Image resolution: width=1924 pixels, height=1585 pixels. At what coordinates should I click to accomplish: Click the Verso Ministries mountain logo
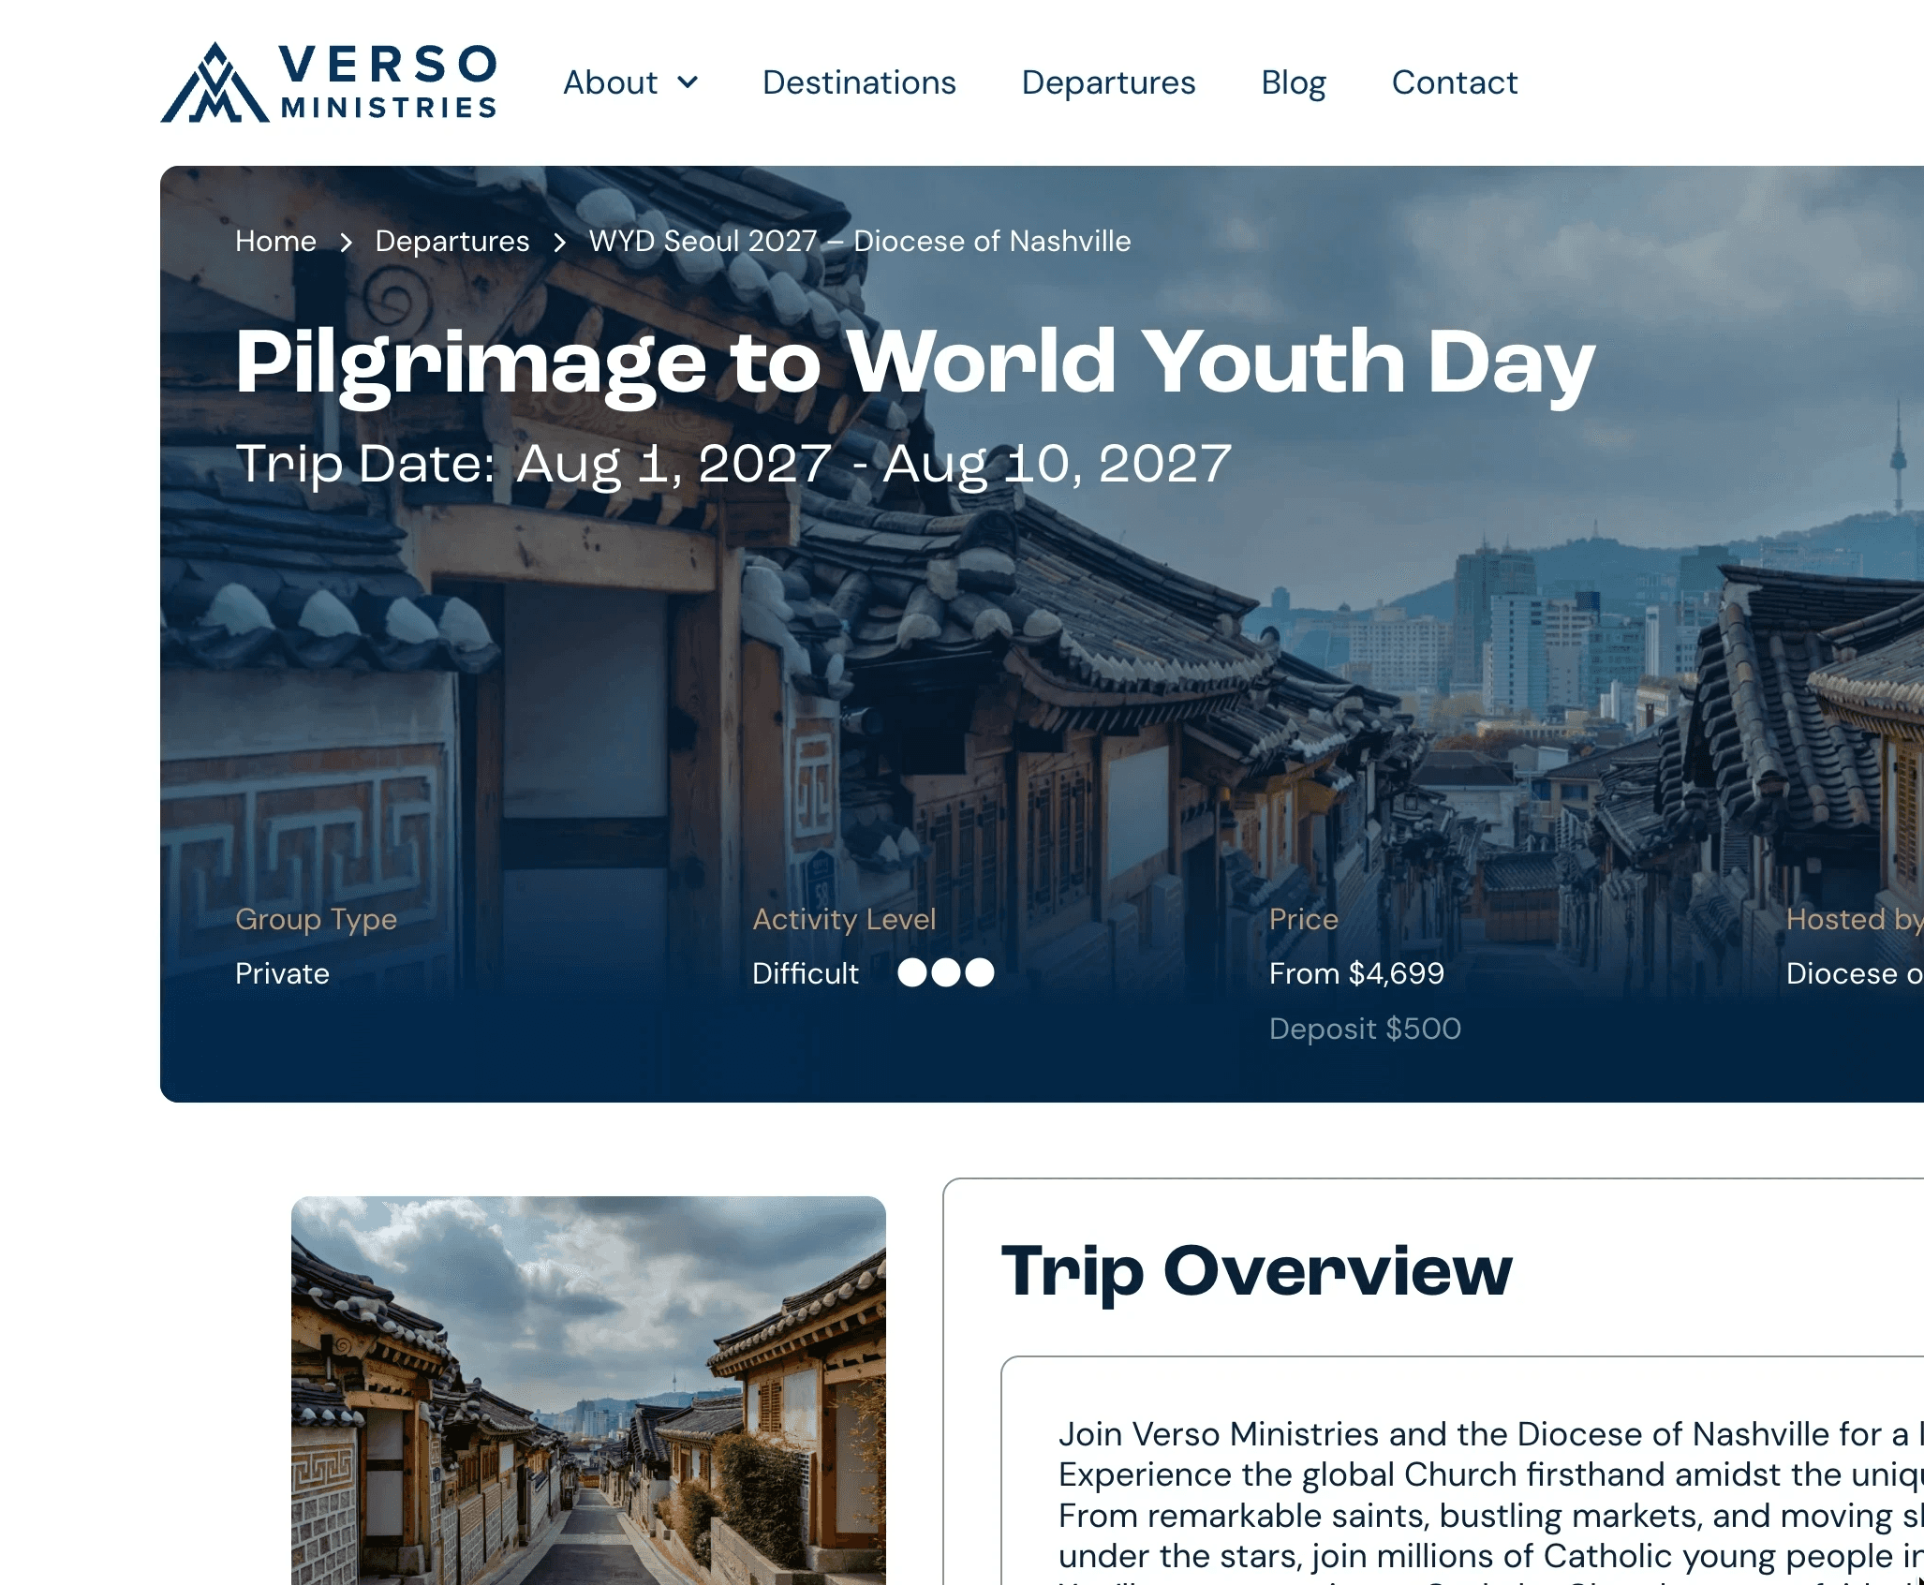click(x=215, y=82)
